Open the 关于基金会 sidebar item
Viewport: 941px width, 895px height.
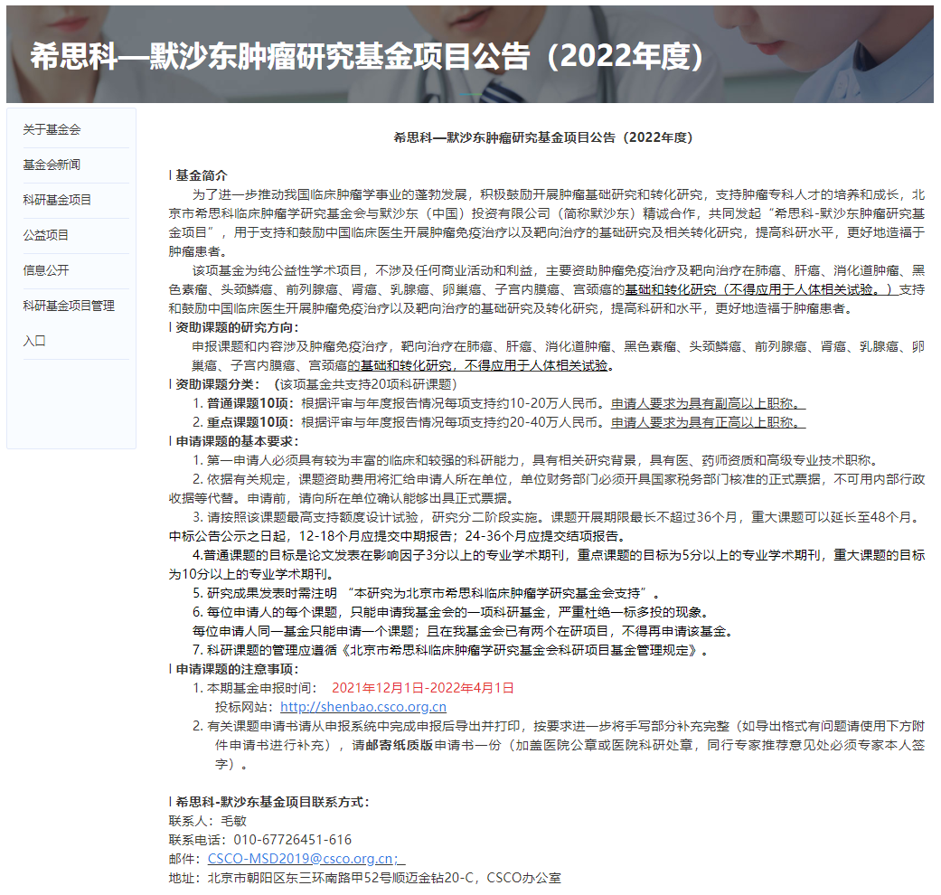(52, 129)
